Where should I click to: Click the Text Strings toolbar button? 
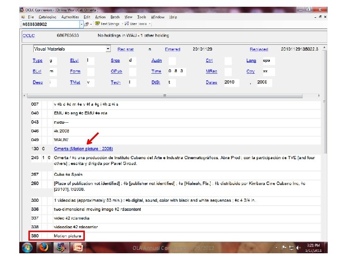coord(107,24)
